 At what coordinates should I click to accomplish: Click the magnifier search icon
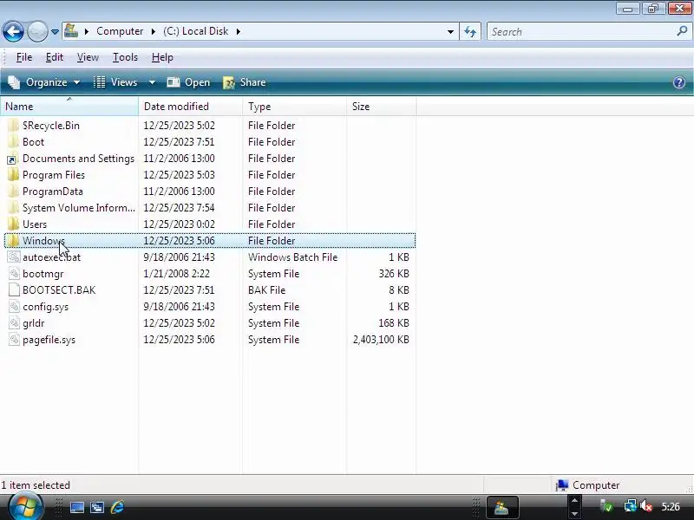pyautogui.click(x=682, y=31)
